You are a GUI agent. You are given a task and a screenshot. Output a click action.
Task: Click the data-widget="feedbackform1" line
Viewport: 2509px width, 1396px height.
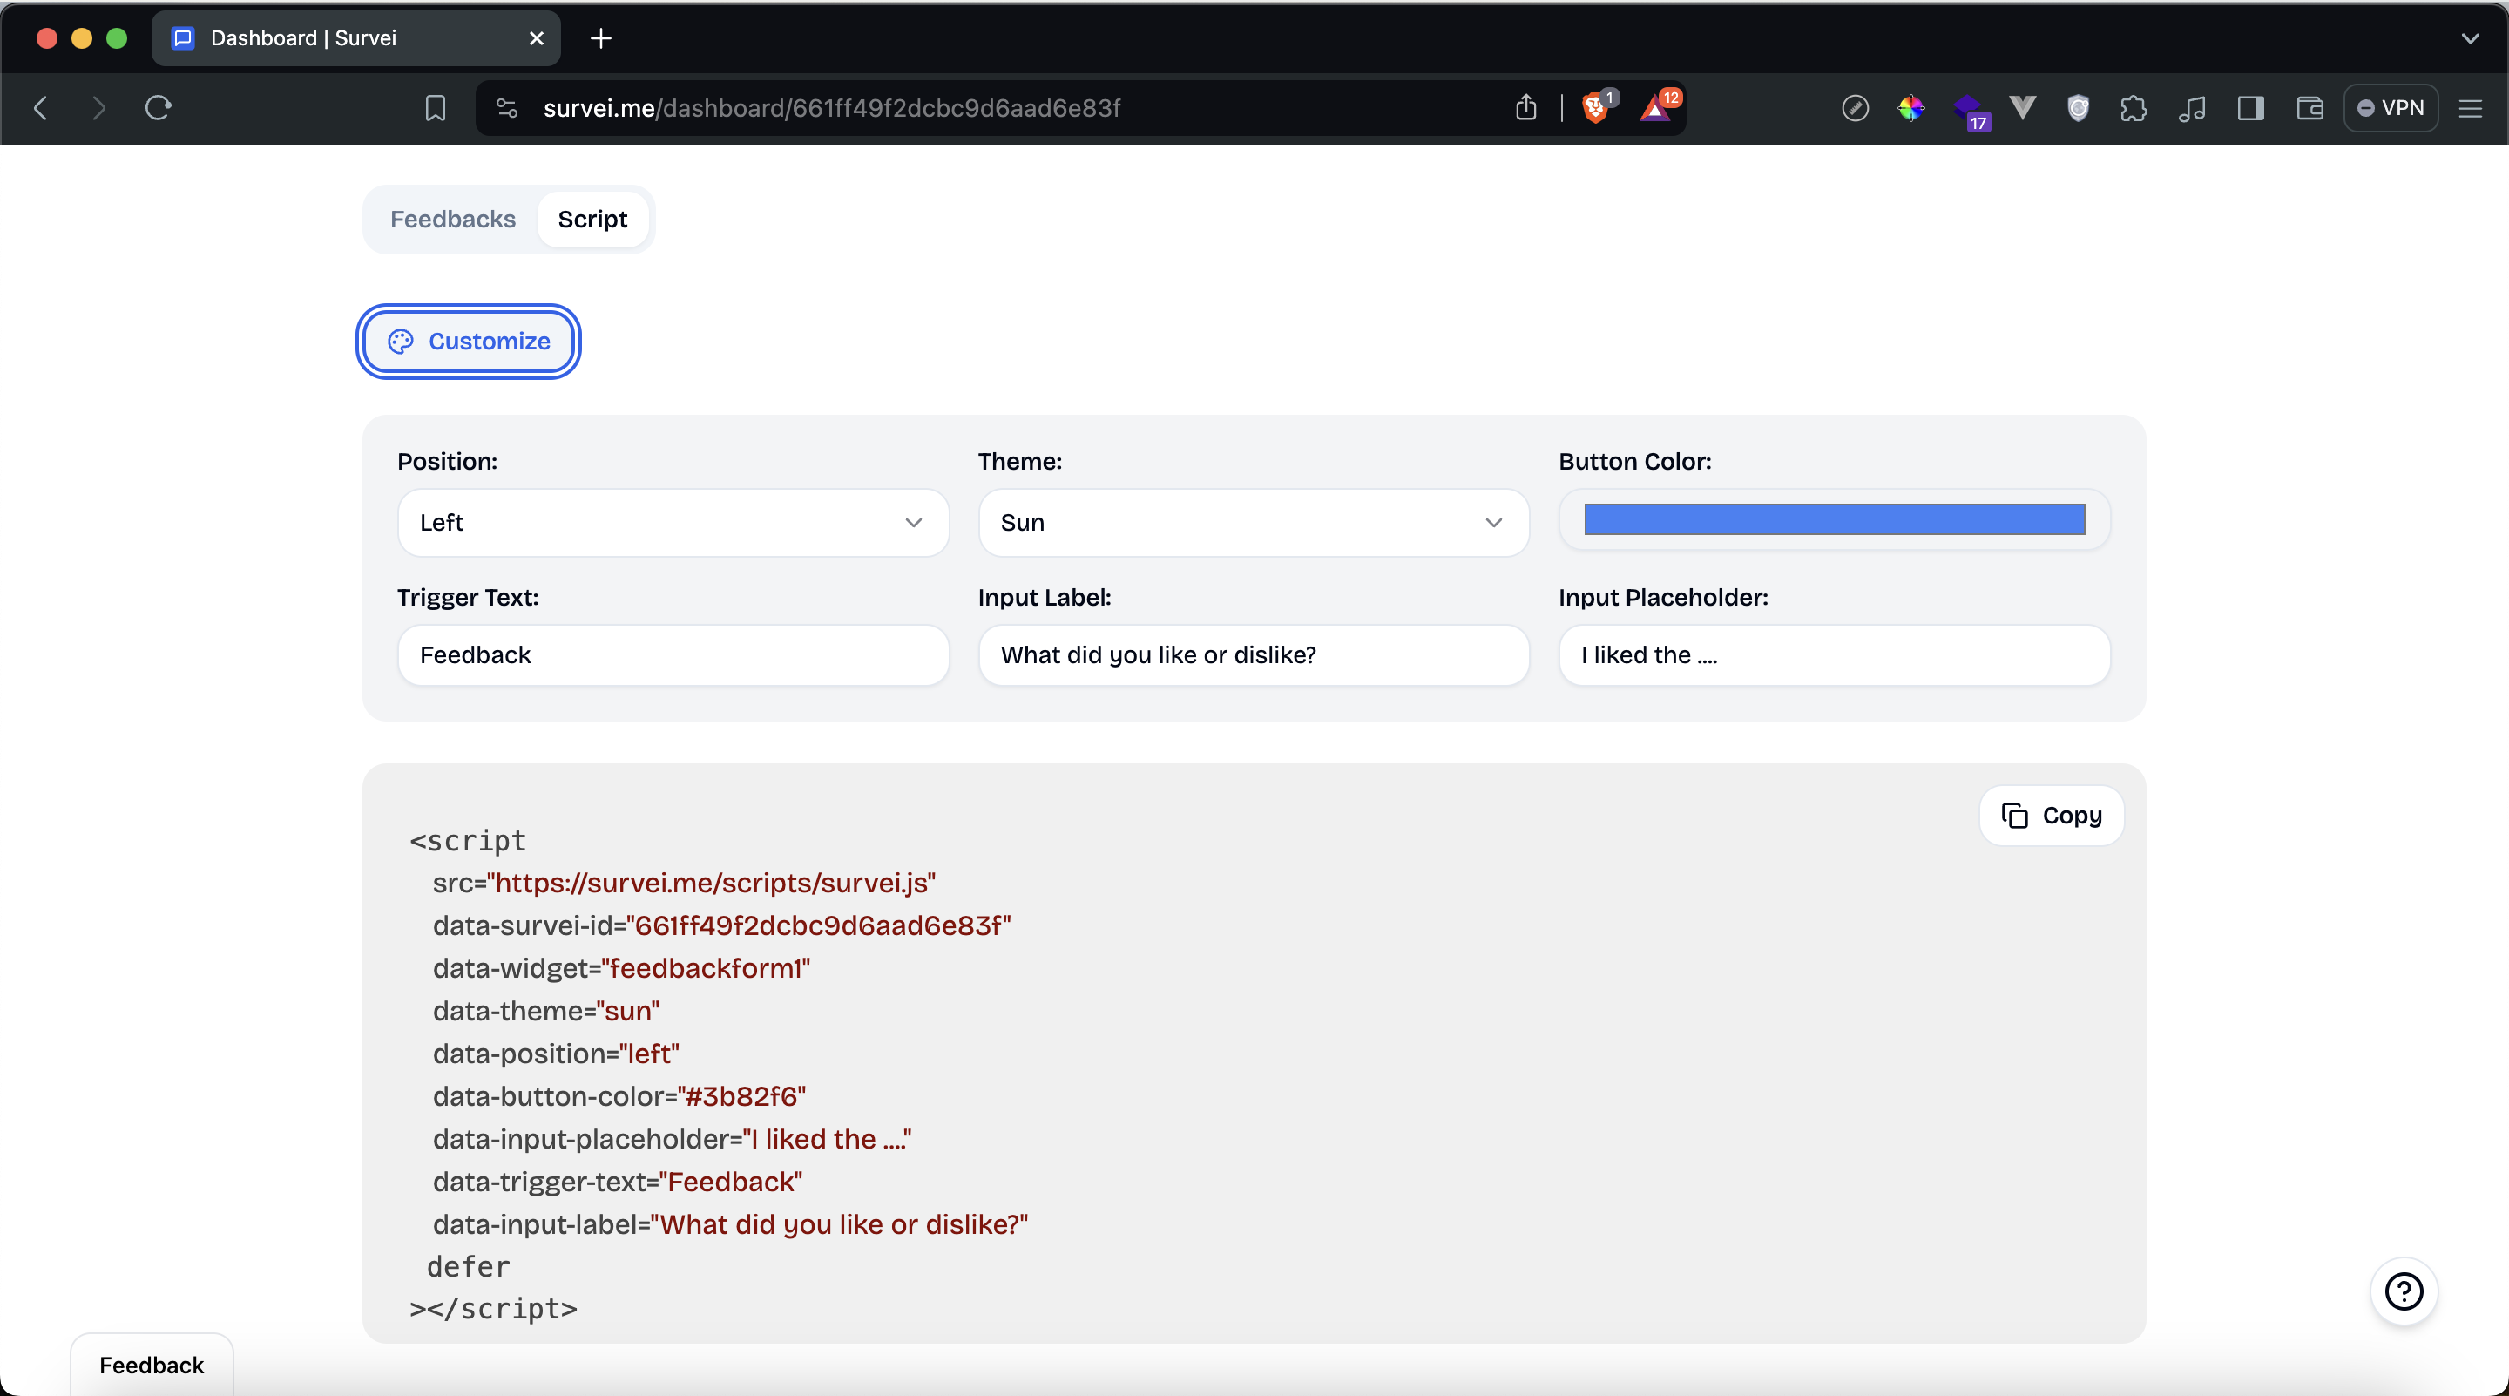621,968
